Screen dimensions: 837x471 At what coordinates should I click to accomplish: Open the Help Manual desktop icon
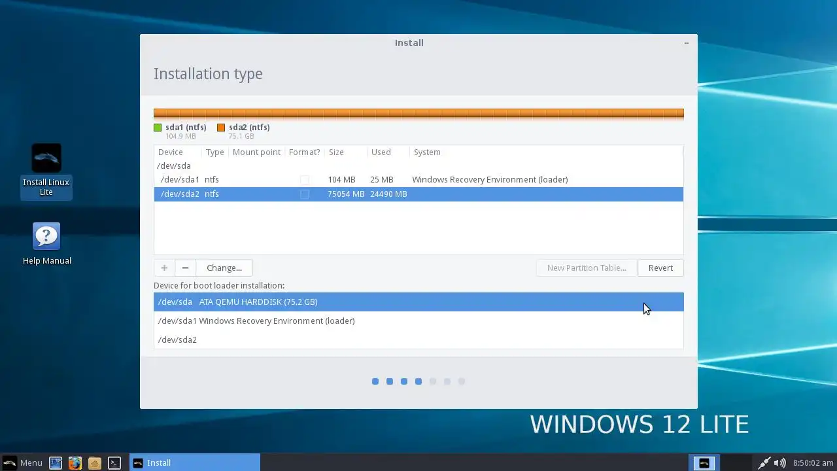46,244
